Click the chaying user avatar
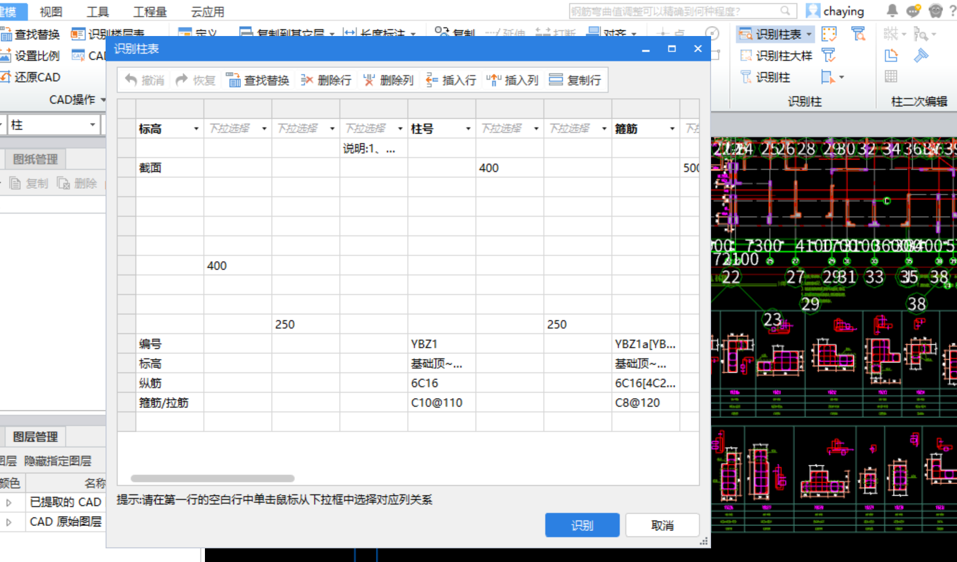957x562 pixels. pos(813,11)
